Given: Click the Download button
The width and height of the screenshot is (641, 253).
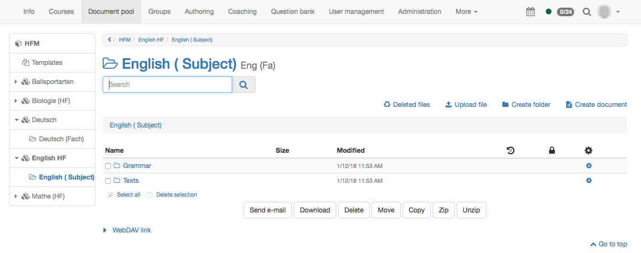Looking at the screenshot, I should 315,210.
